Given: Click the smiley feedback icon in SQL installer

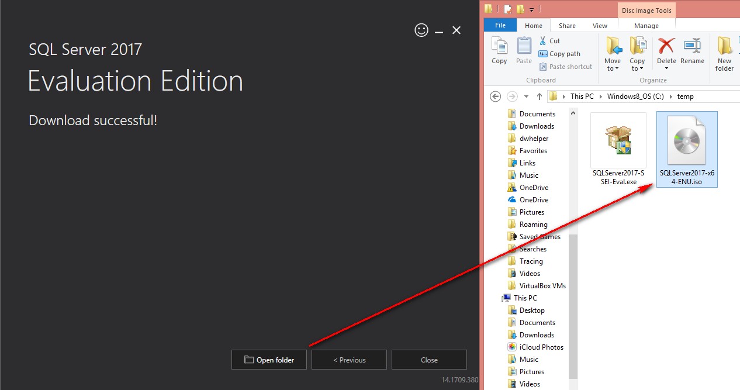Looking at the screenshot, I should coord(421,30).
